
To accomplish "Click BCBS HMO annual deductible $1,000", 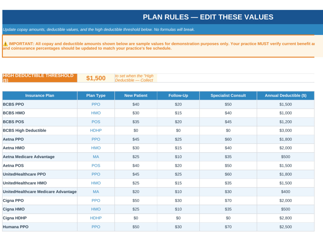I will tap(286, 113).
